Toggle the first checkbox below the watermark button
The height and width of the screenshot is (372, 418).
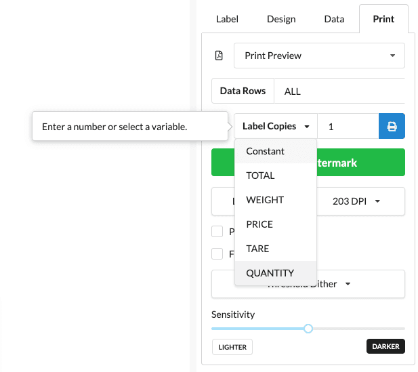(x=217, y=232)
